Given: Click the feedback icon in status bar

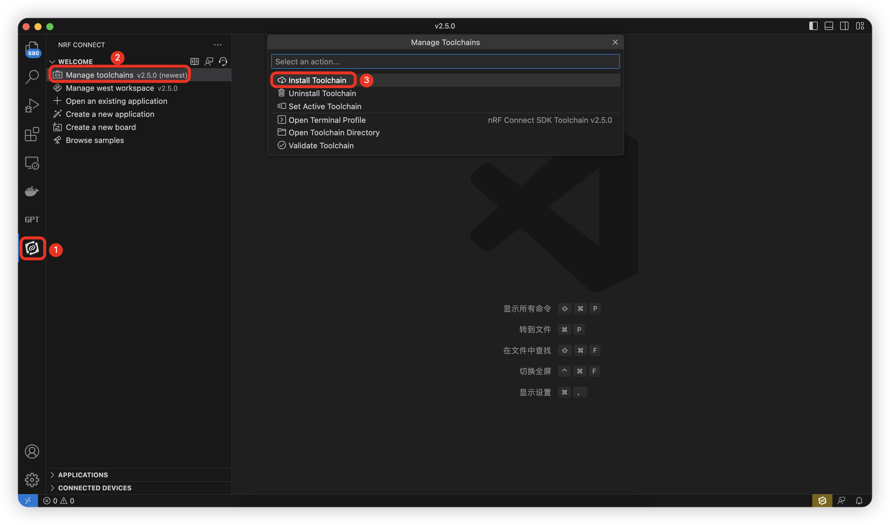Looking at the screenshot, I should click(x=842, y=501).
